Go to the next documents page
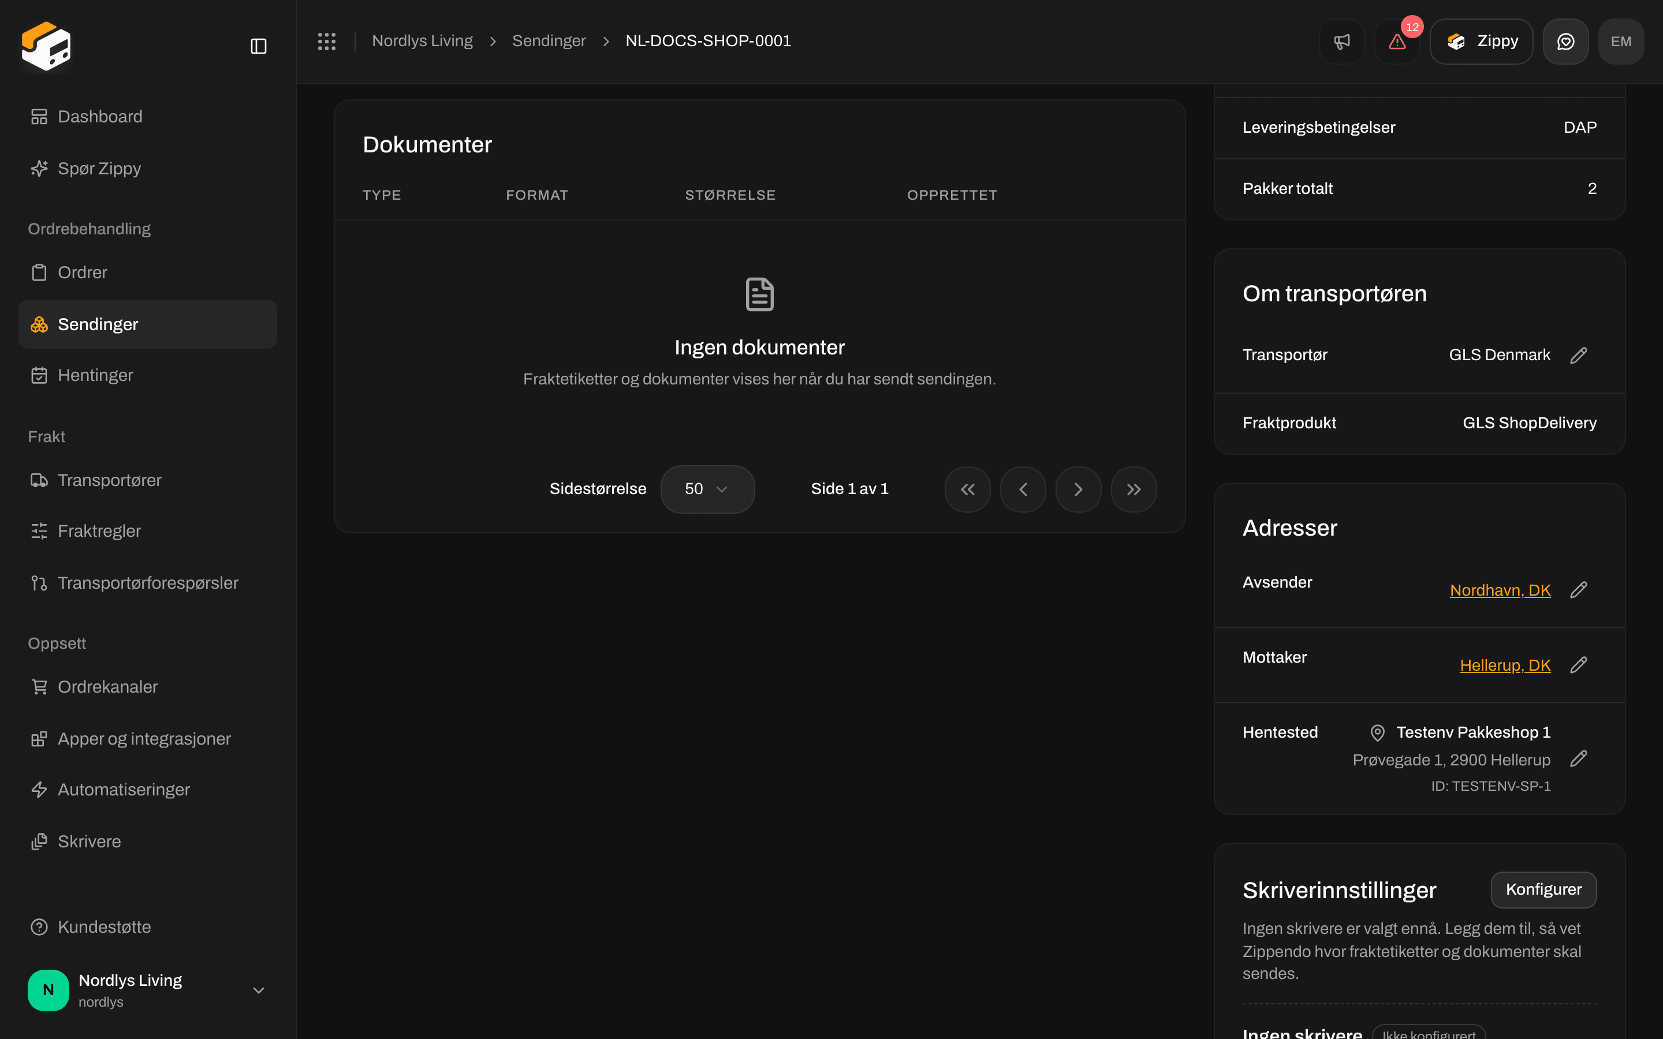The height and width of the screenshot is (1039, 1663). 1078,489
